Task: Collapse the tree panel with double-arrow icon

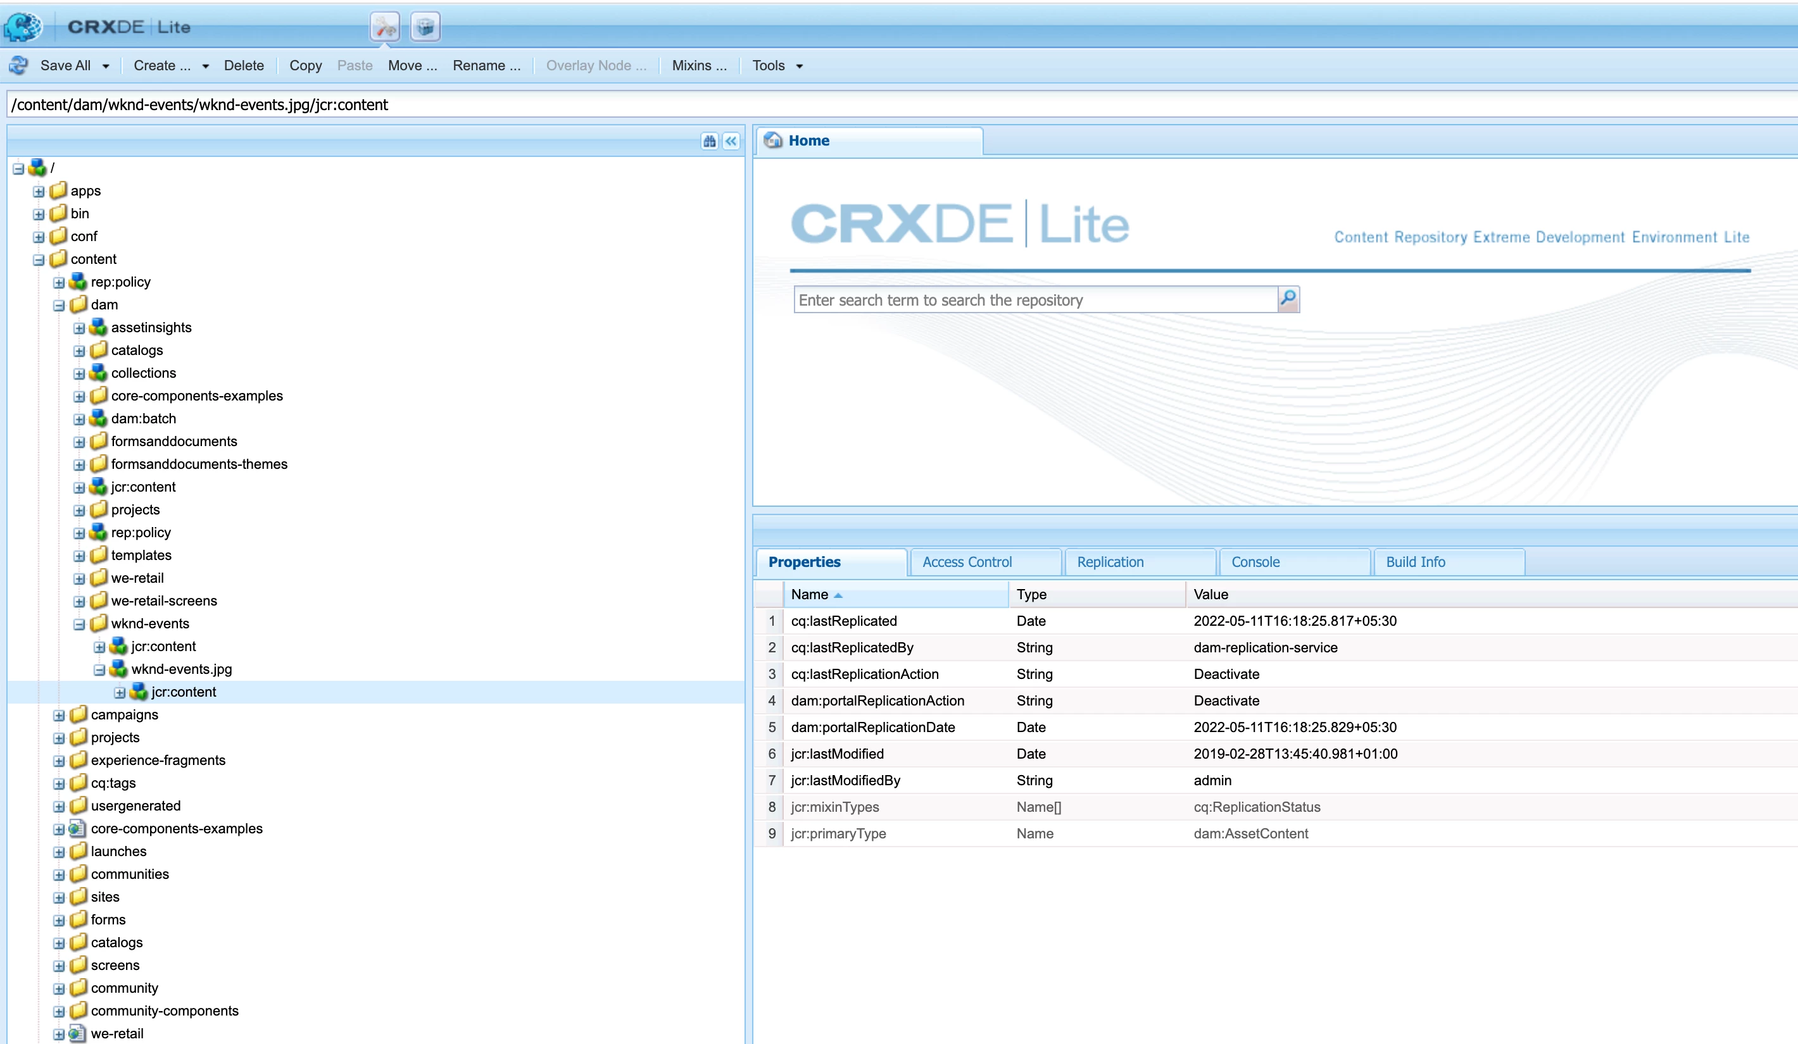Action: point(731,141)
